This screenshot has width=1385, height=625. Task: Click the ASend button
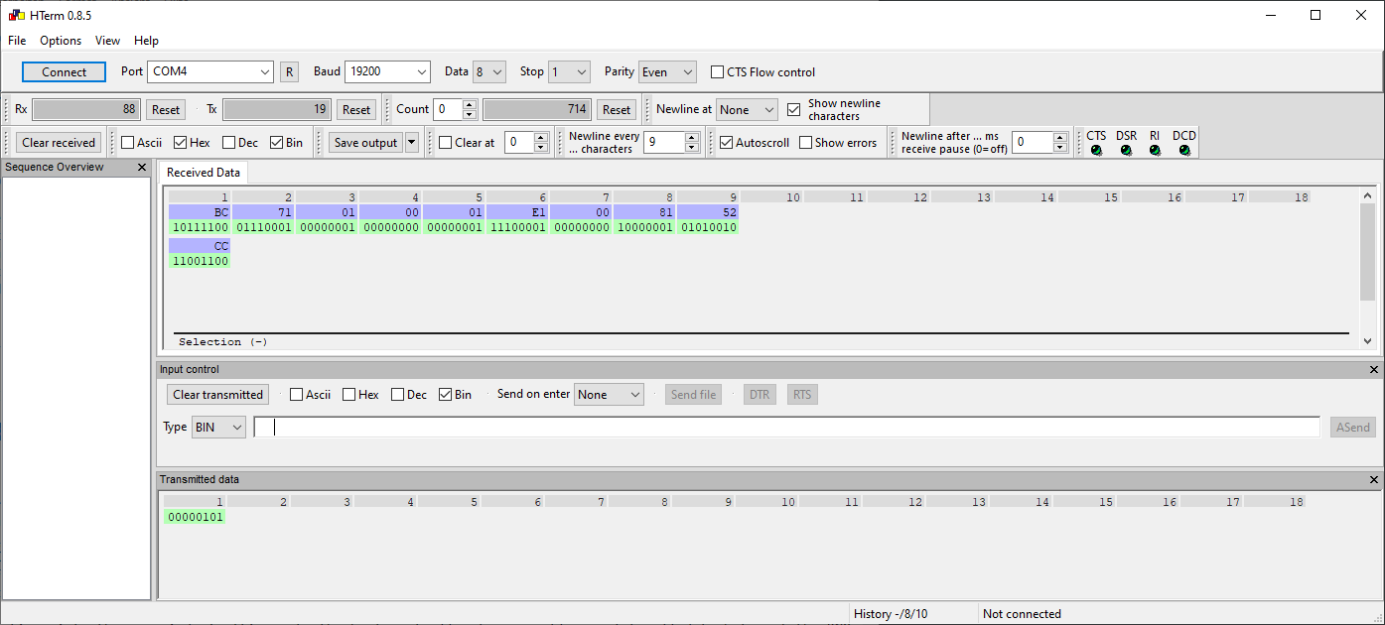coord(1353,428)
